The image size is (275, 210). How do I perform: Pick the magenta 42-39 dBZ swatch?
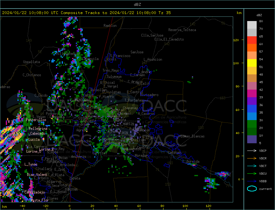click(252, 94)
